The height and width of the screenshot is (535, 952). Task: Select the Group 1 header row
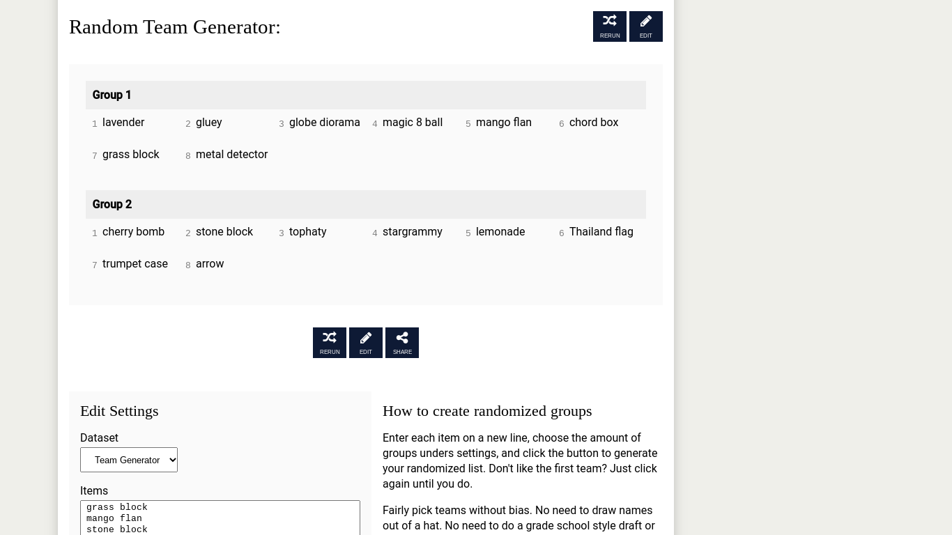click(x=366, y=95)
